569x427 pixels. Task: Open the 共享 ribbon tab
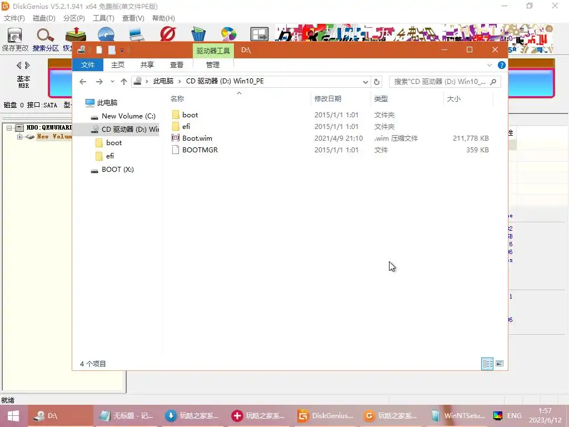[147, 64]
